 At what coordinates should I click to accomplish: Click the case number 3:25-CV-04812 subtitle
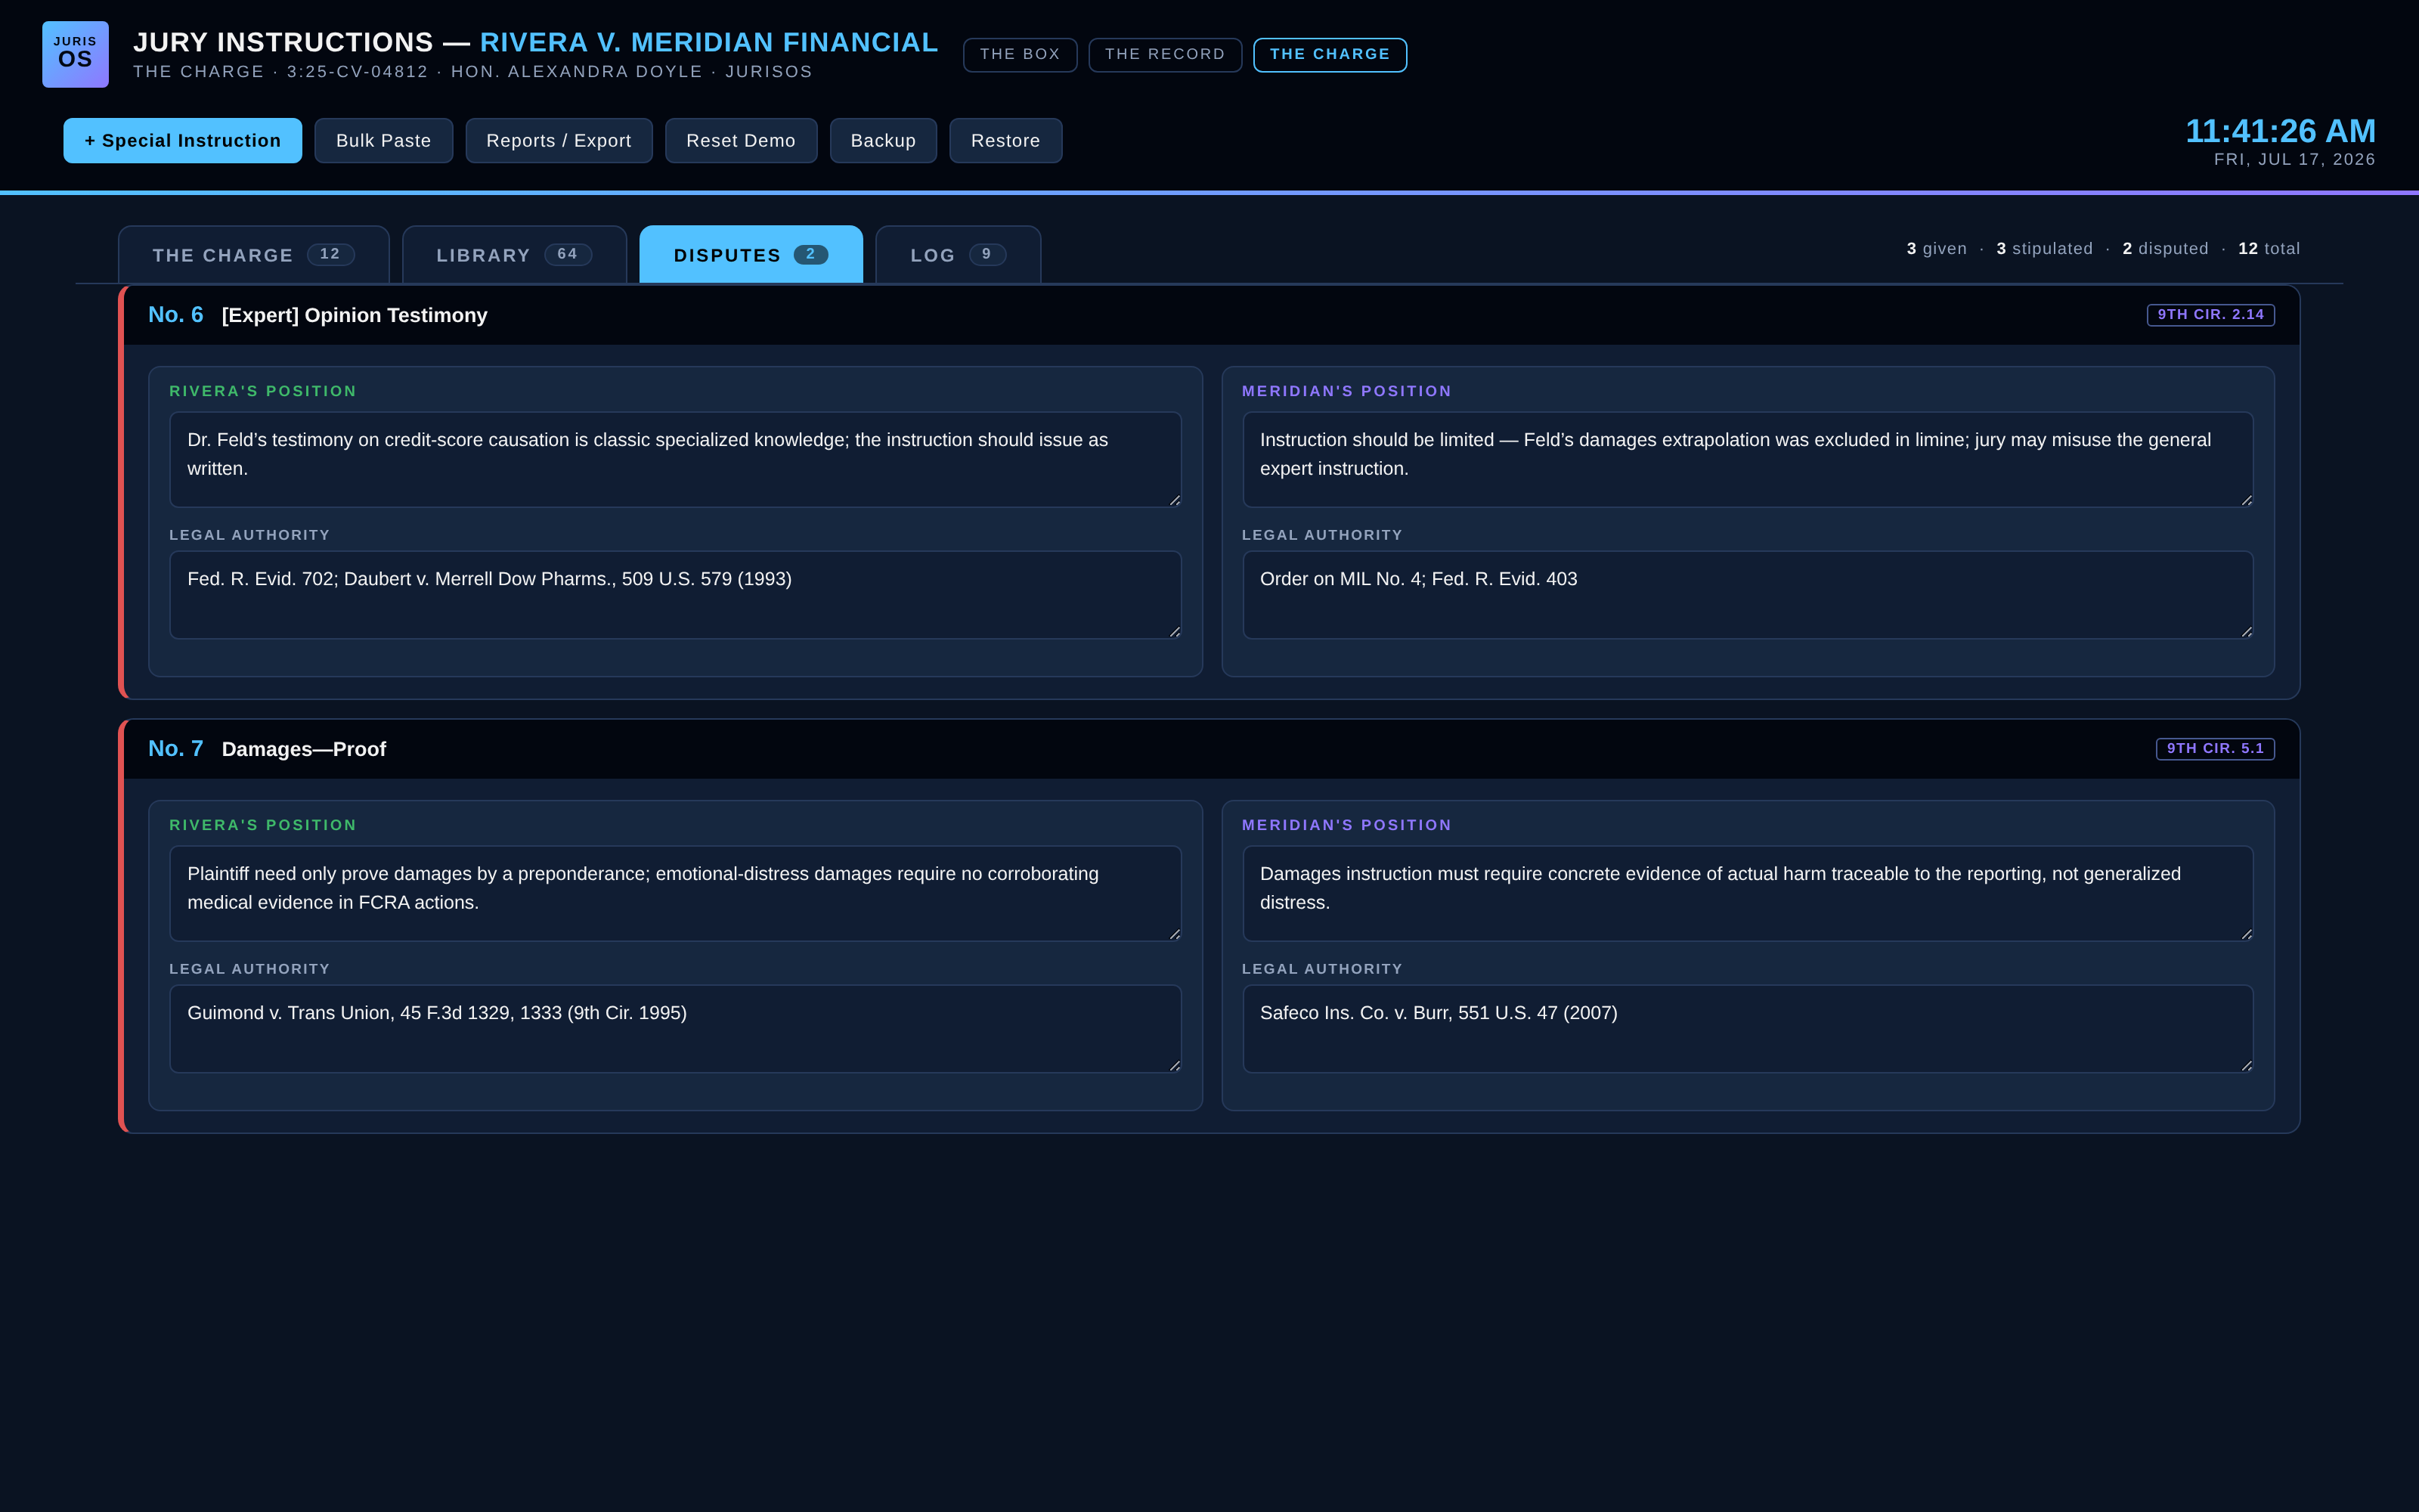[x=358, y=72]
